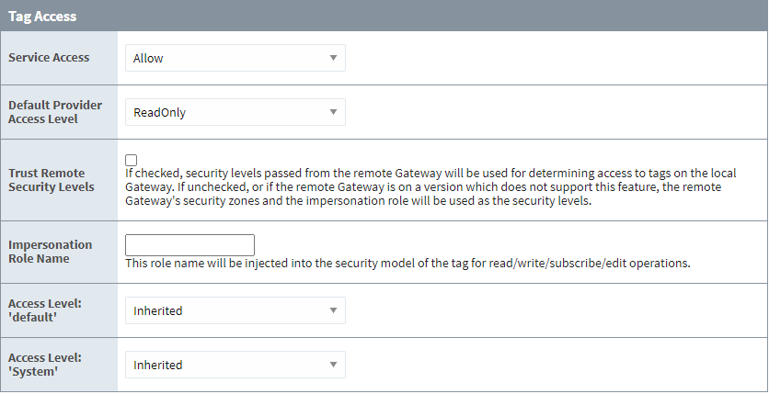Click the Impersonation Role Name label

pos(51,252)
